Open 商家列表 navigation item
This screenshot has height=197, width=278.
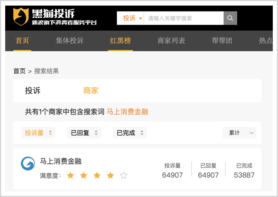click(171, 41)
